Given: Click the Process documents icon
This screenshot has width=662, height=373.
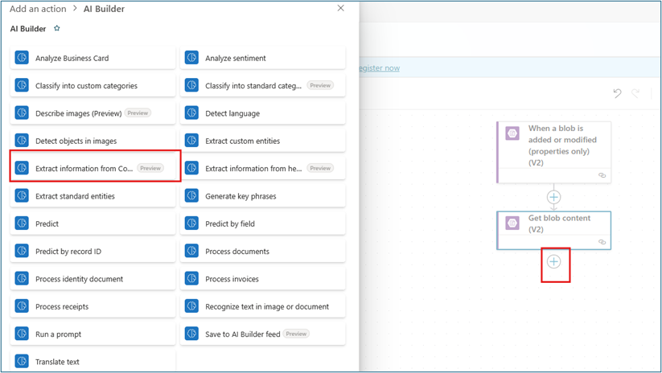Looking at the screenshot, I should click(x=191, y=251).
